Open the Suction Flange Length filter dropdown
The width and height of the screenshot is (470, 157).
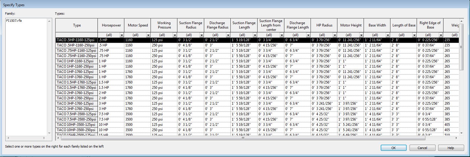[x=255, y=35]
